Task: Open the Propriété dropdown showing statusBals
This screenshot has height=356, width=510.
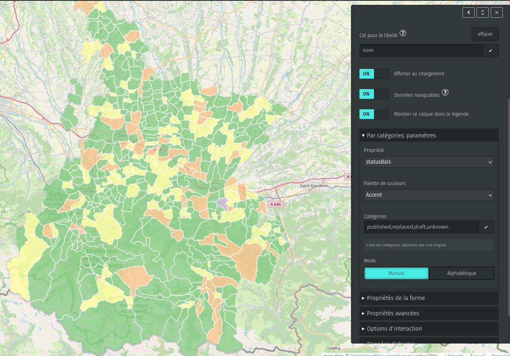Action: [429, 162]
